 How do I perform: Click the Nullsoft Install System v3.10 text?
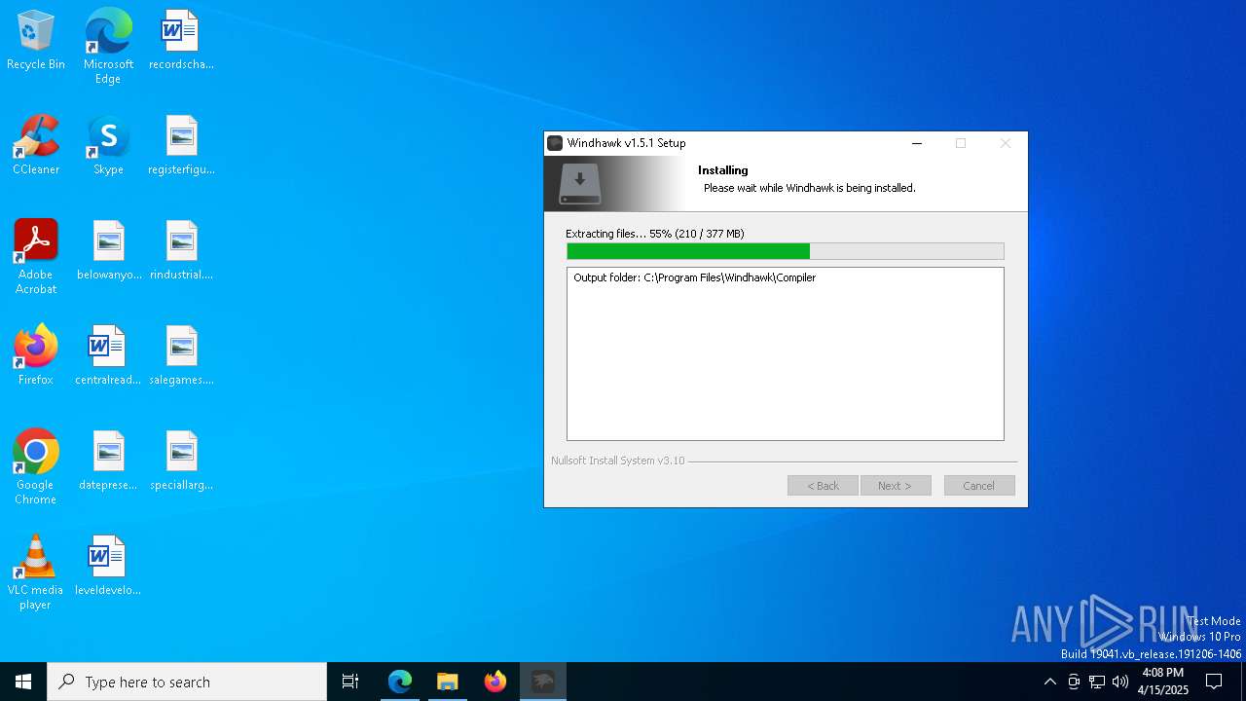pos(618,461)
